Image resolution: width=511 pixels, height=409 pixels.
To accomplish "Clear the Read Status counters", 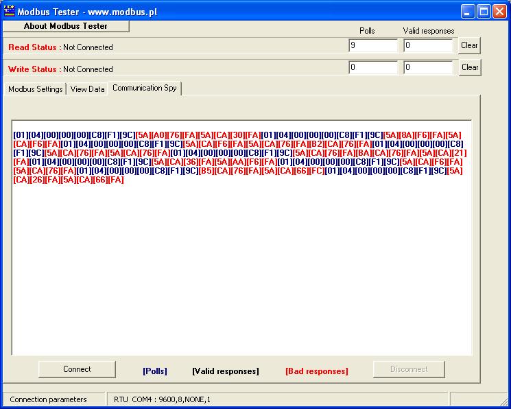I will [469, 45].
